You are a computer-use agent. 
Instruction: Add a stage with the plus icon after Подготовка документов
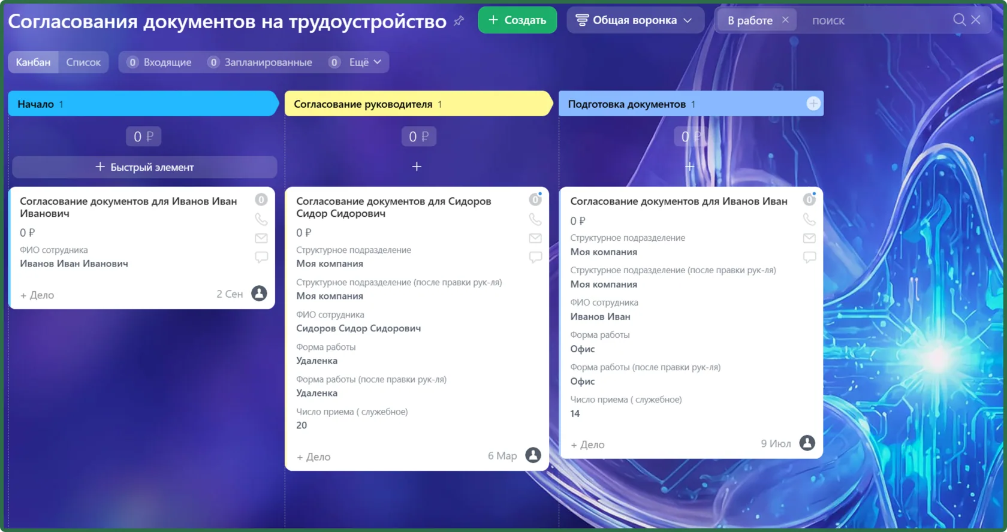tap(813, 104)
